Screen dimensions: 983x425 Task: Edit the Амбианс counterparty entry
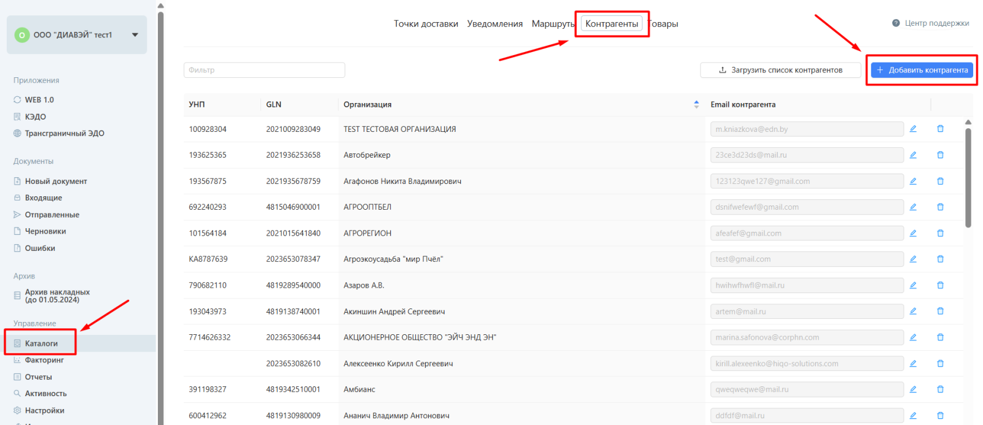click(x=913, y=389)
